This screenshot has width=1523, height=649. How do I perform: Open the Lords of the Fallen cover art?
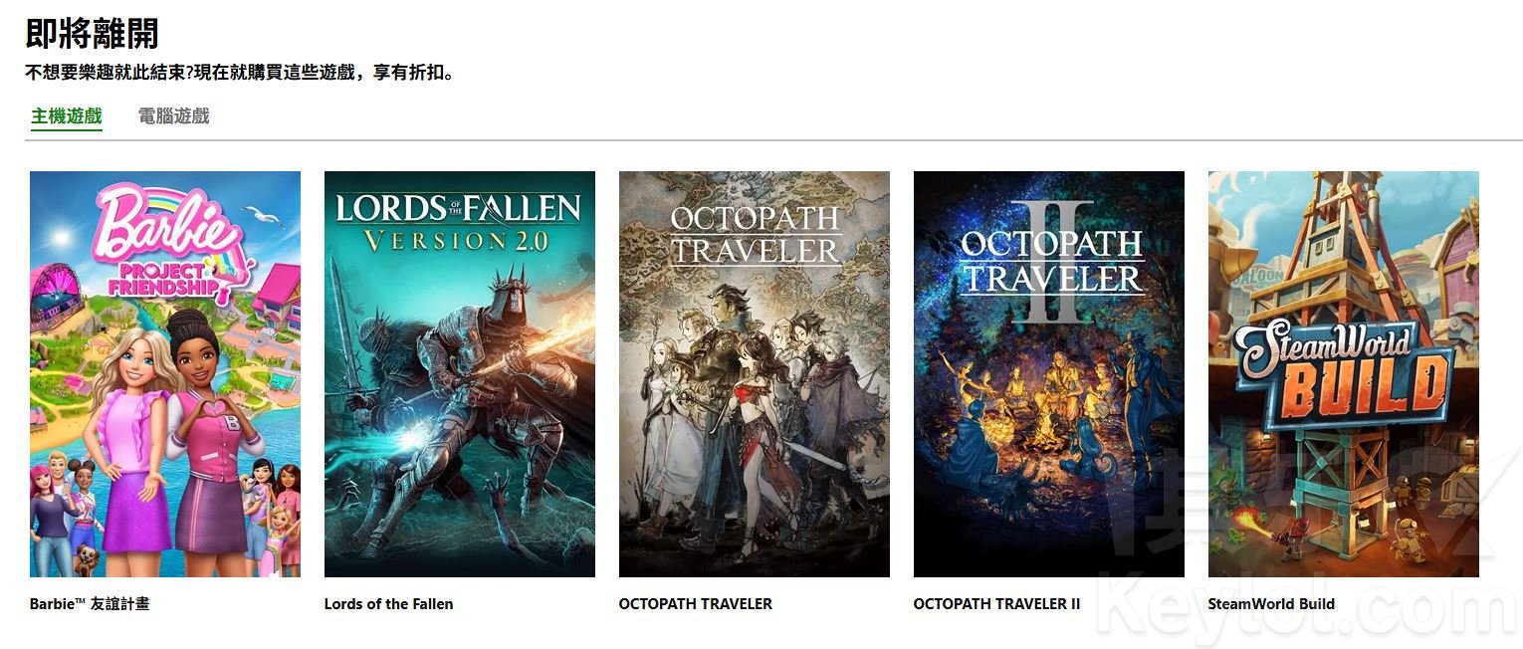[x=460, y=374]
